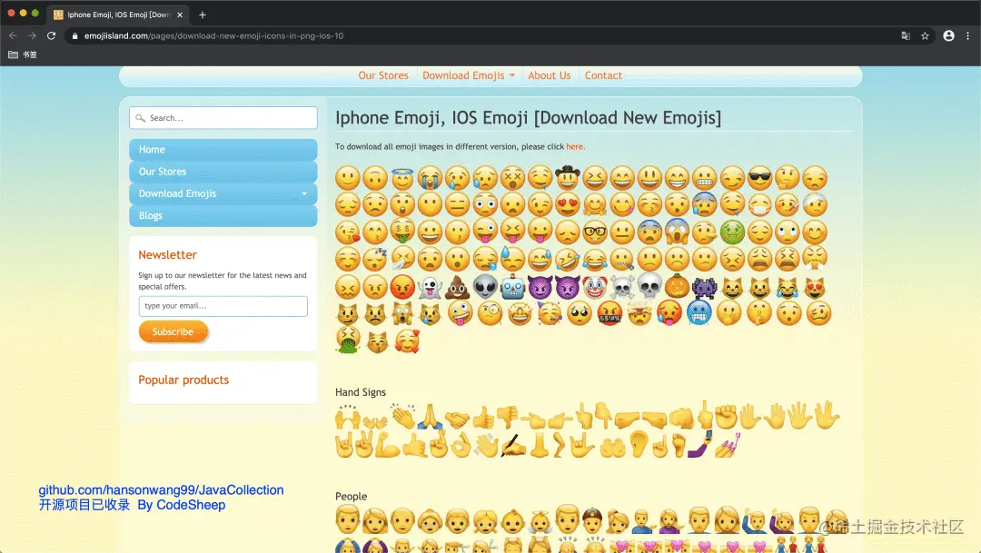Image resolution: width=981 pixels, height=553 pixels.
Task: Open a new browser tab
Action: coord(202,15)
